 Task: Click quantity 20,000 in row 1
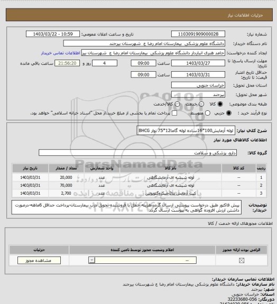[66, 177]
